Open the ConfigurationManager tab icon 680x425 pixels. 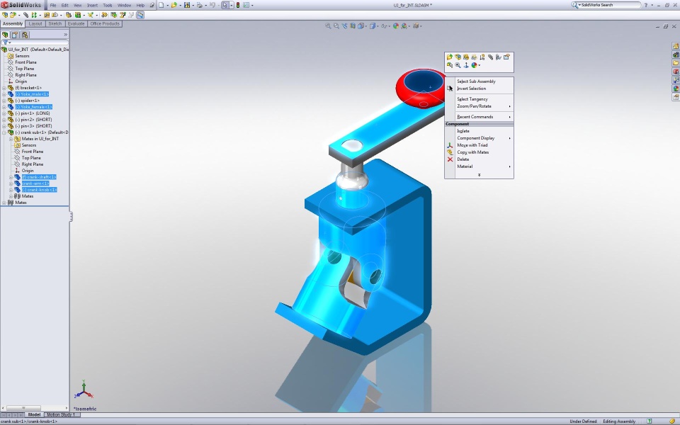pyautogui.click(x=25, y=35)
